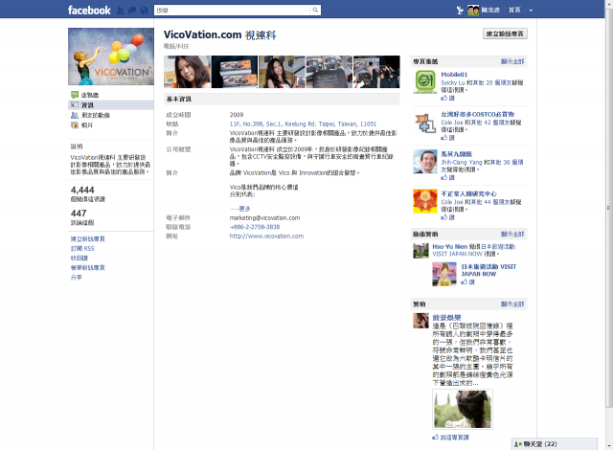Viewport: 613px width, 450px height.
Task: Subscribe via RSS link
Action: 82,248
